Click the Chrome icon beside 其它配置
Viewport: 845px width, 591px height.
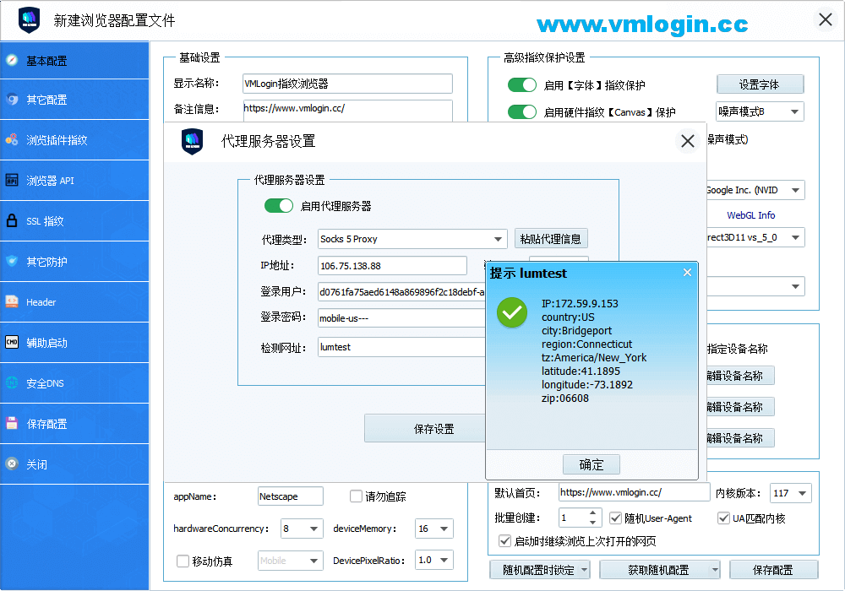[12, 99]
